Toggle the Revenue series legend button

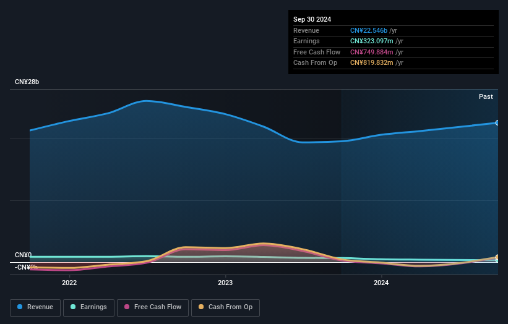35,307
